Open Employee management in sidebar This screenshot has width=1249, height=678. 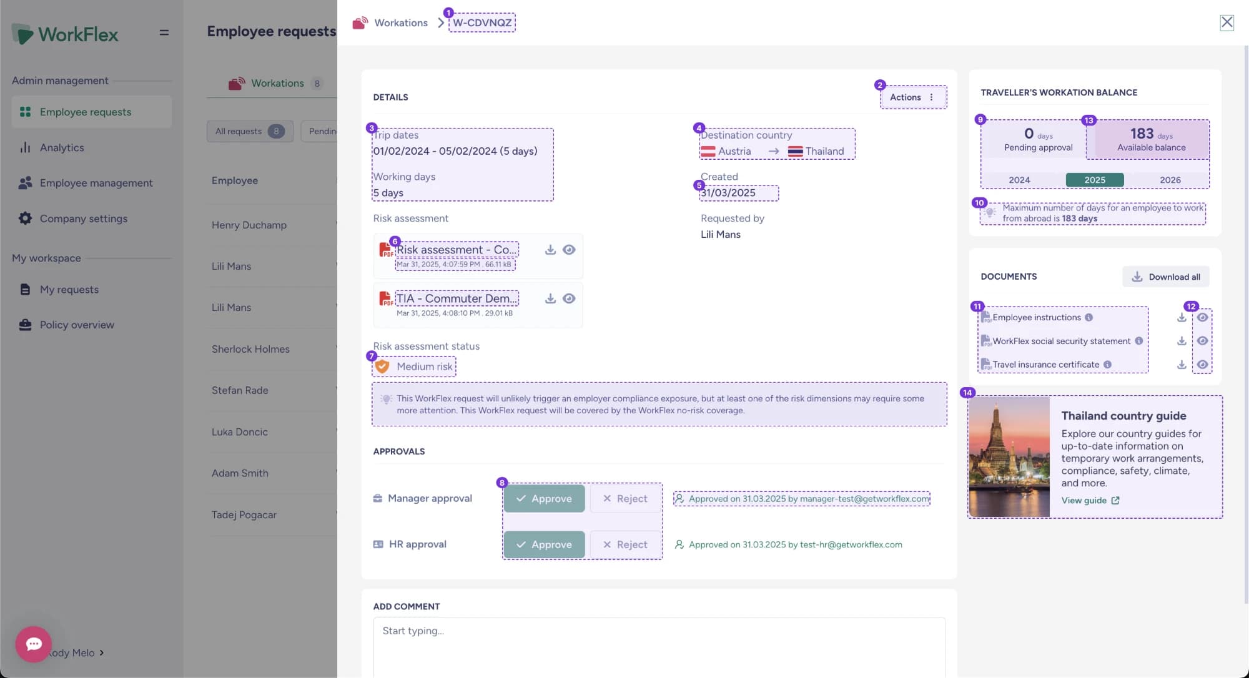[92, 183]
